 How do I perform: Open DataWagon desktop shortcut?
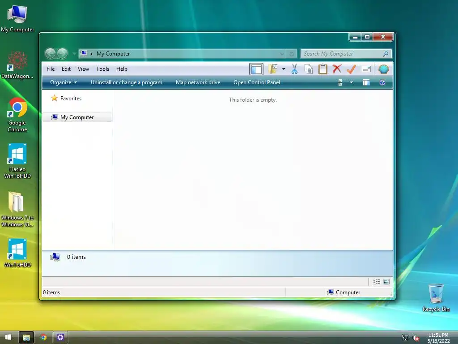point(17,65)
